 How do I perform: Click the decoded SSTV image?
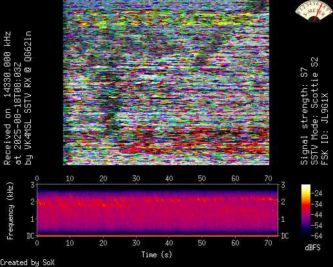click(166, 83)
